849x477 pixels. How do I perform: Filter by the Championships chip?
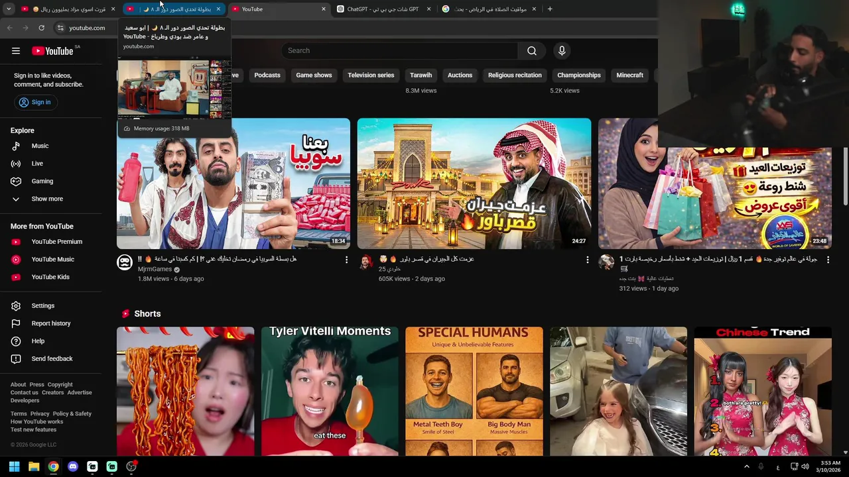[579, 76]
